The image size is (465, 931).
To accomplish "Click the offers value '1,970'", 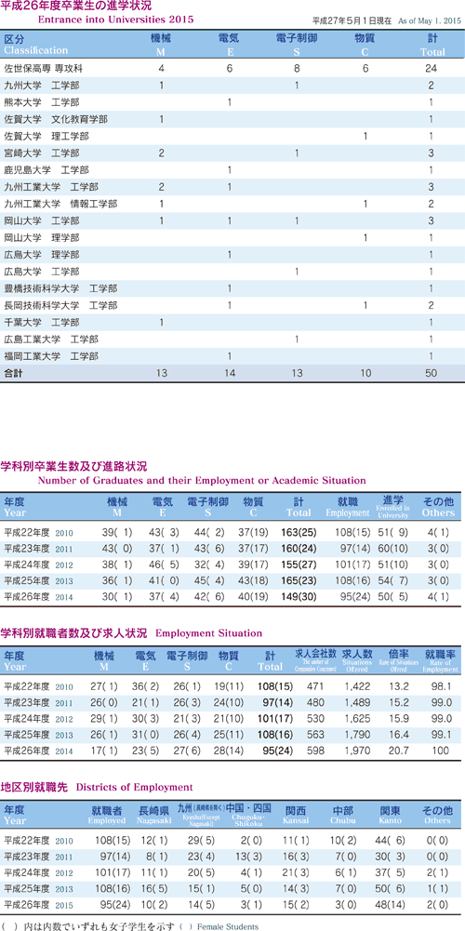I will click(357, 751).
